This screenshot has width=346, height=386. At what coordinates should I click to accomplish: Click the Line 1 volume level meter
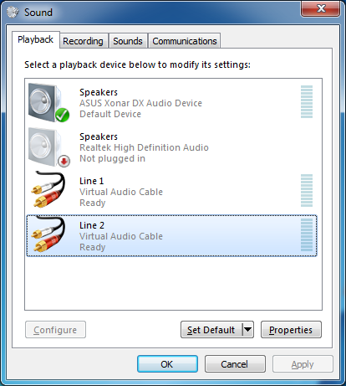pos(307,191)
